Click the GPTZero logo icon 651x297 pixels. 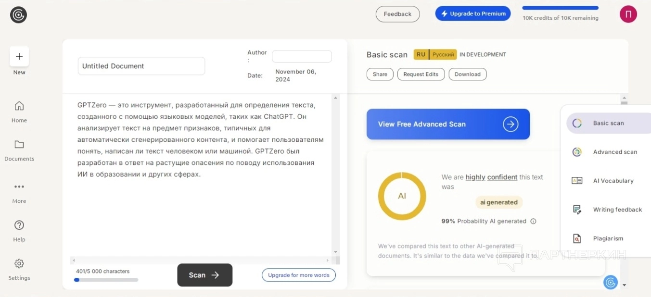[x=18, y=15]
